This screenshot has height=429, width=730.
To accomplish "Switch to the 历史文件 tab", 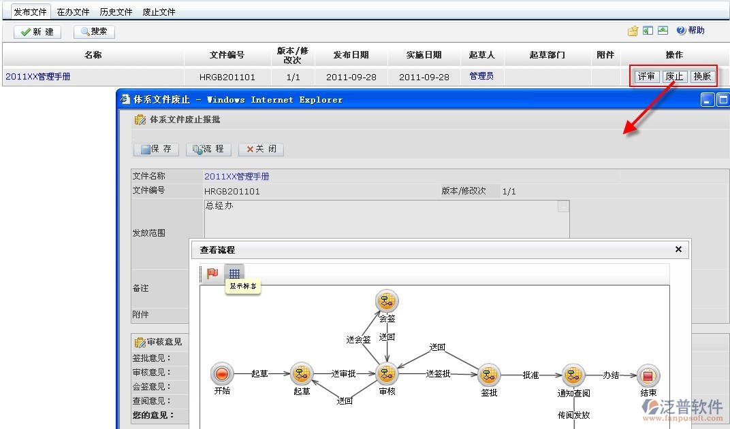I will pyautogui.click(x=116, y=12).
